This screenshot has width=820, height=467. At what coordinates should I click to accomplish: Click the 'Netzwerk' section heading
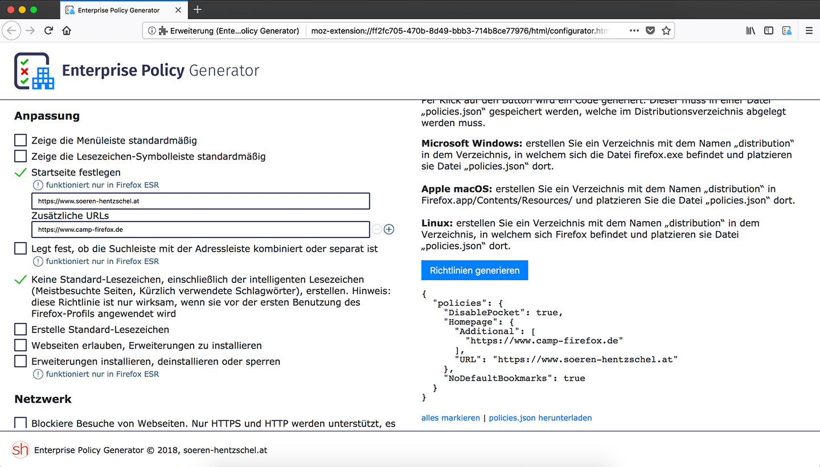(43, 399)
